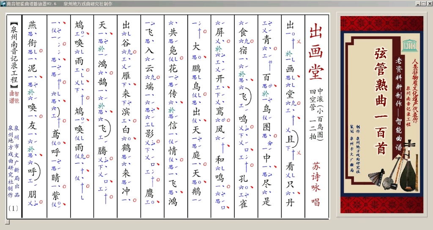This screenshot has height=230, width=433.
Task: Click the lyric character 食
Action: [243, 32]
